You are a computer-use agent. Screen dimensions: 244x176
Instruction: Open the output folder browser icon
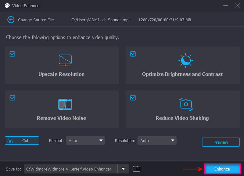click(x=136, y=169)
